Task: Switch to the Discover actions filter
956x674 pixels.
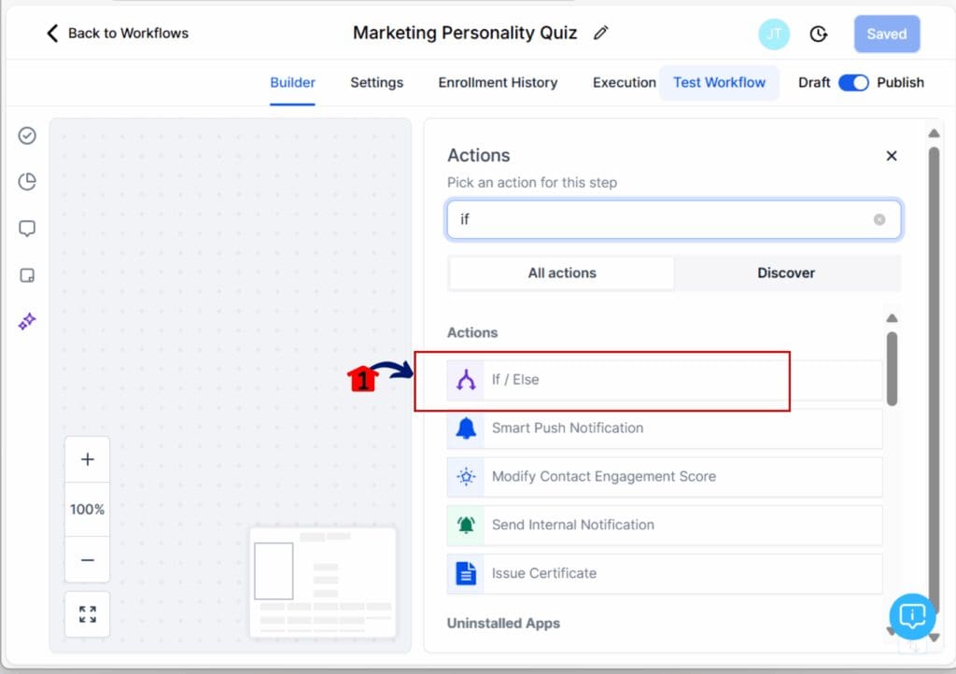Action: (x=786, y=273)
